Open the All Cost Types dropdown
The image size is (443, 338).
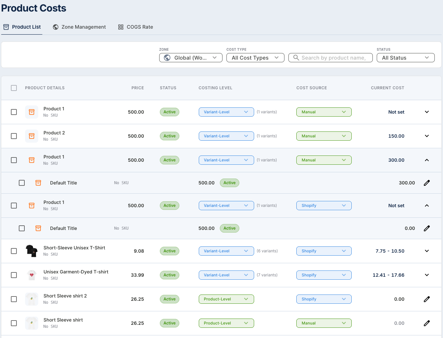coord(255,58)
